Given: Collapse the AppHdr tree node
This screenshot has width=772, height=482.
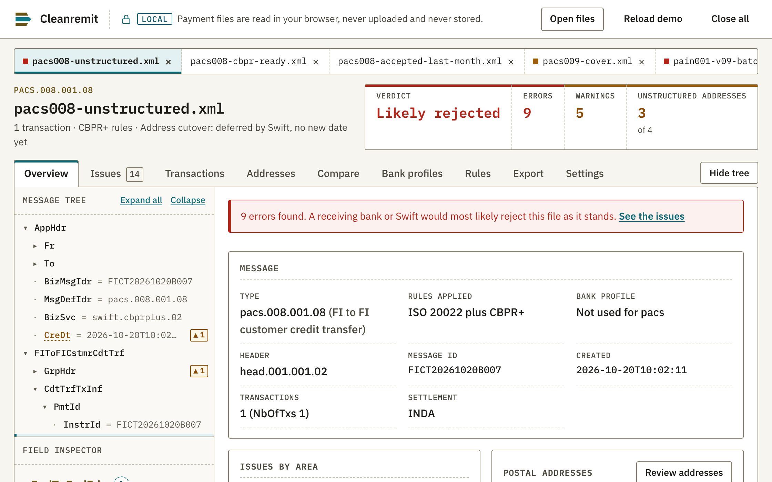Looking at the screenshot, I should pyautogui.click(x=26, y=228).
